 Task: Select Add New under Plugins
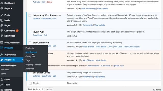(5, 70)
